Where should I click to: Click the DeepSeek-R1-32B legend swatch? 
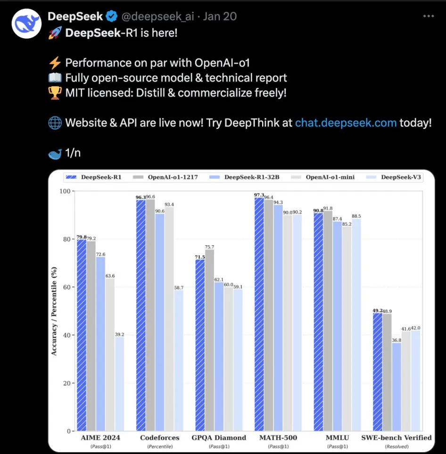(214, 177)
